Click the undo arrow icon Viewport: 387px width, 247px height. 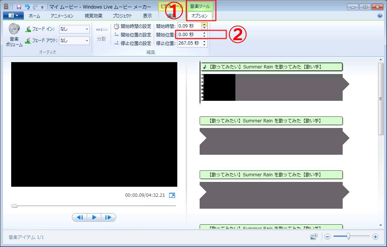pyautogui.click(x=27, y=7)
